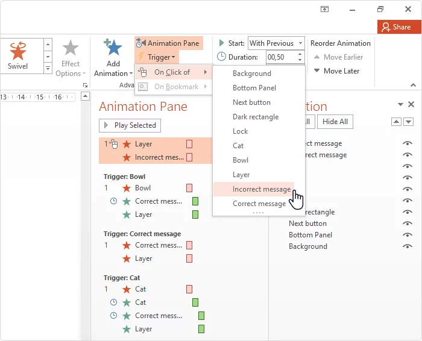Click the Duration clock icon
The image size is (422, 341).
[221, 57]
